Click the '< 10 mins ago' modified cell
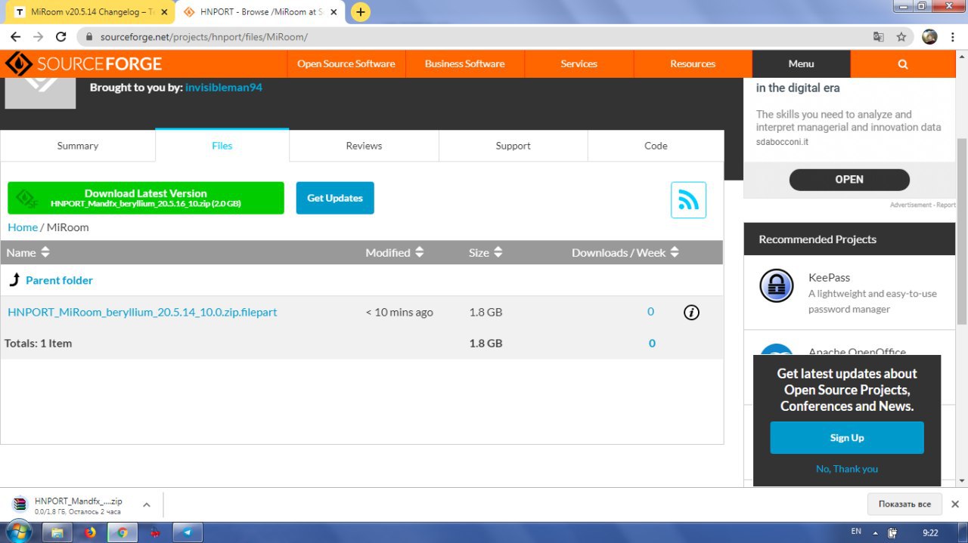The height and width of the screenshot is (543, 968). tap(399, 312)
